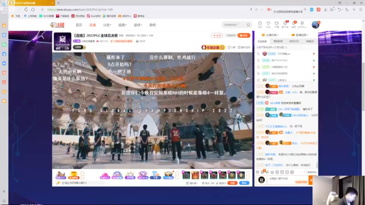Open the scissors screenshot tool
The image size is (365, 205).
pos(332,10)
